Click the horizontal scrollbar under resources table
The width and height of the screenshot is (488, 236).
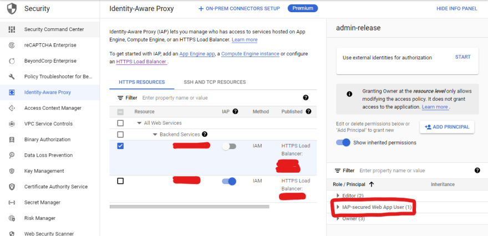click(x=190, y=207)
